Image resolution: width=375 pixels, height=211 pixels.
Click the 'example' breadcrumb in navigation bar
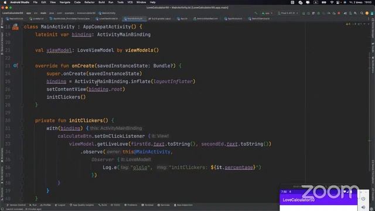pos(69,13)
